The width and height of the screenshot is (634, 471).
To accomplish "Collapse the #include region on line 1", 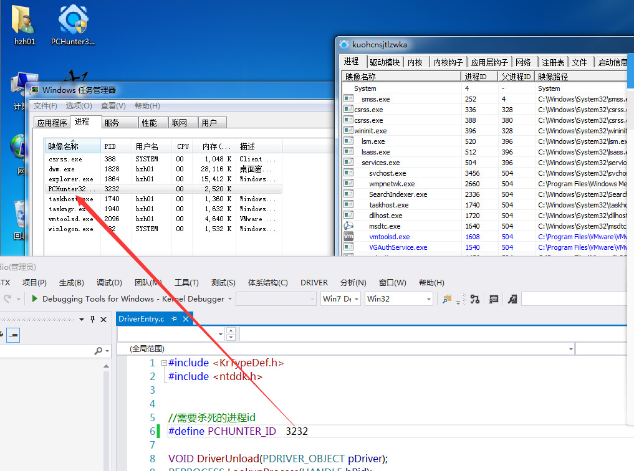I will (x=164, y=363).
